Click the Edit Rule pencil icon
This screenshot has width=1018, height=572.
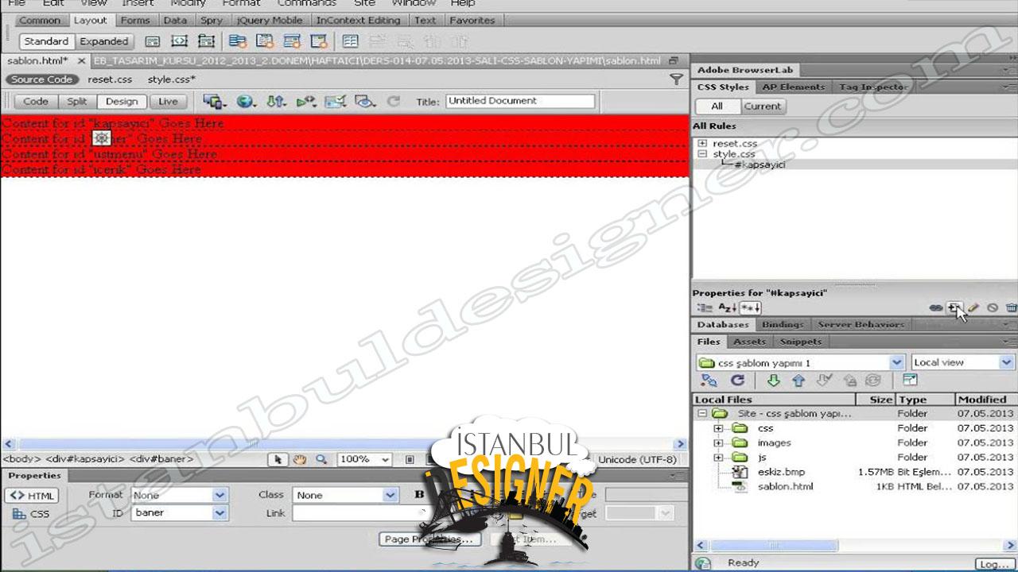click(x=973, y=307)
